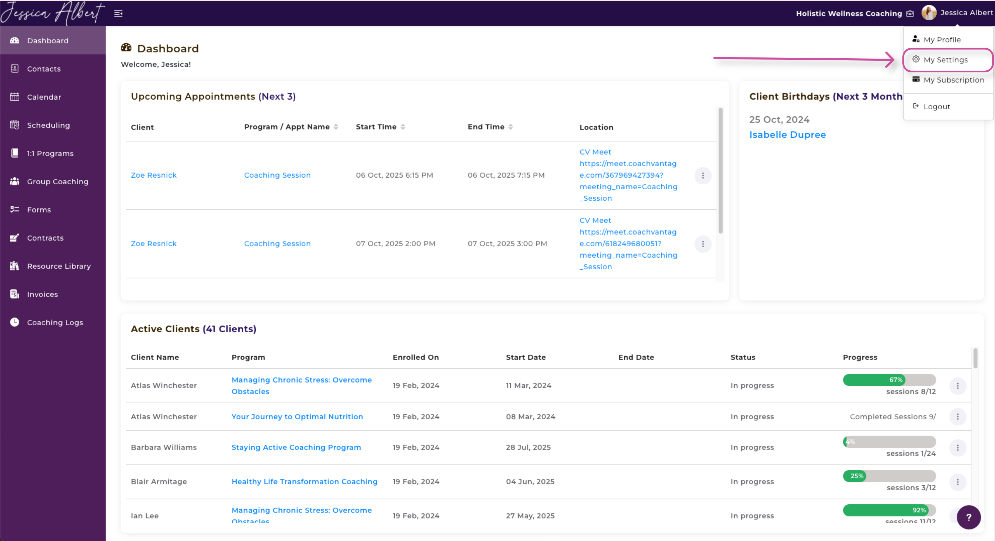Sort by Program / Appt Name
Image resolution: width=995 pixels, height=541 pixels.
(x=336, y=127)
